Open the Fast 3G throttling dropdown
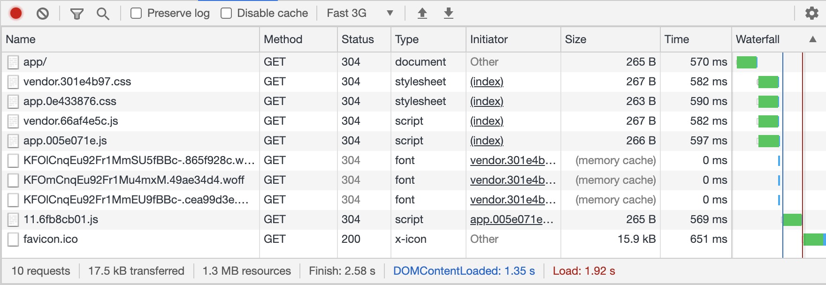This screenshot has width=826, height=285. click(x=360, y=13)
